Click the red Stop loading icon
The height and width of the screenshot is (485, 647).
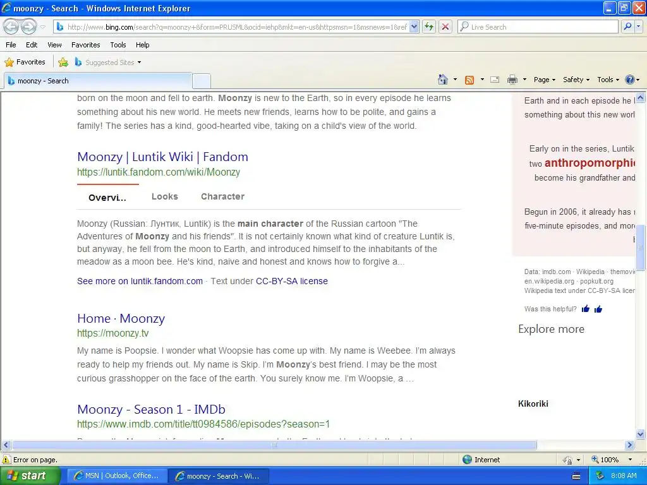[x=445, y=27]
